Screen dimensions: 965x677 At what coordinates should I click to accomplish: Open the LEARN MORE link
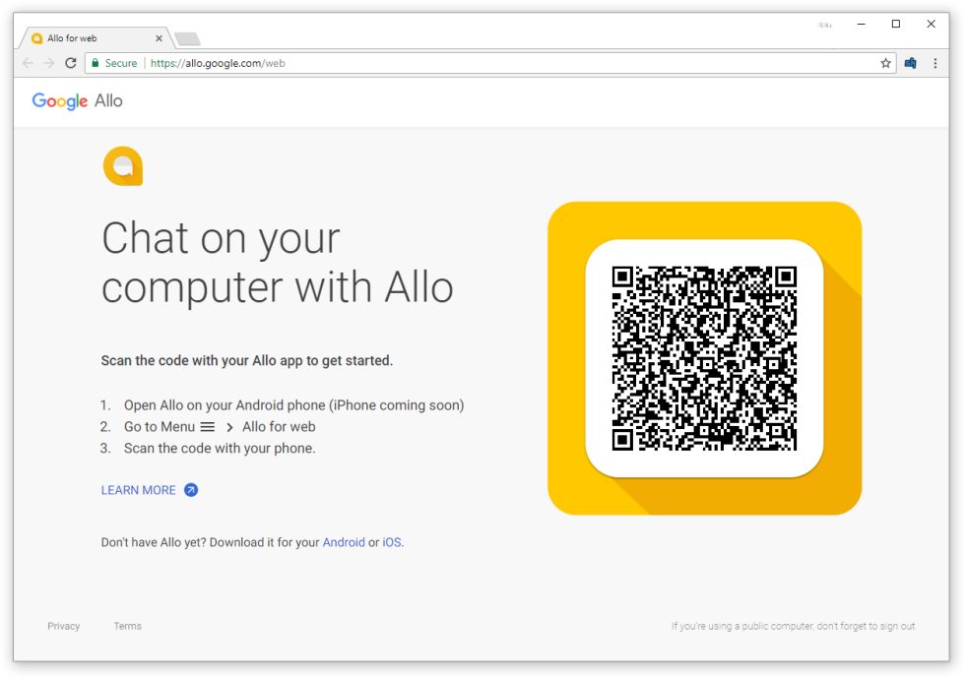pos(139,490)
